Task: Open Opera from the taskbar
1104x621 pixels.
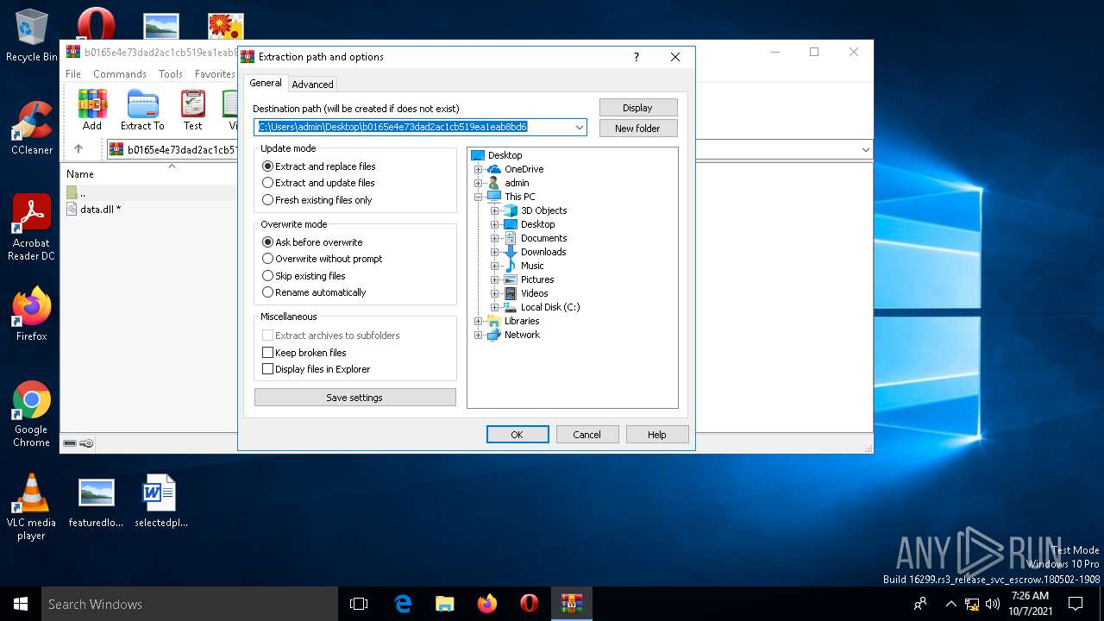Action: coord(530,604)
